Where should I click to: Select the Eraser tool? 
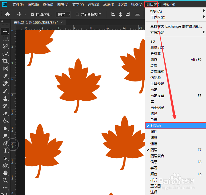(x=5, y=113)
